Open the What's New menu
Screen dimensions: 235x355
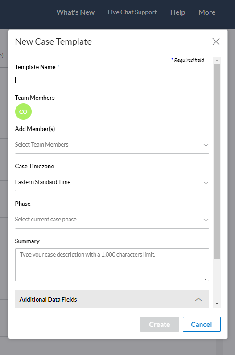click(x=75, y=12)
